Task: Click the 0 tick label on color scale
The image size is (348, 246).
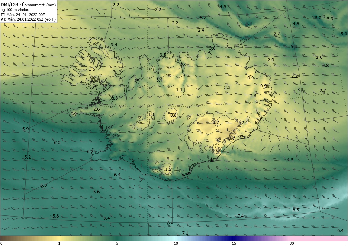Action: pos(1,244)
